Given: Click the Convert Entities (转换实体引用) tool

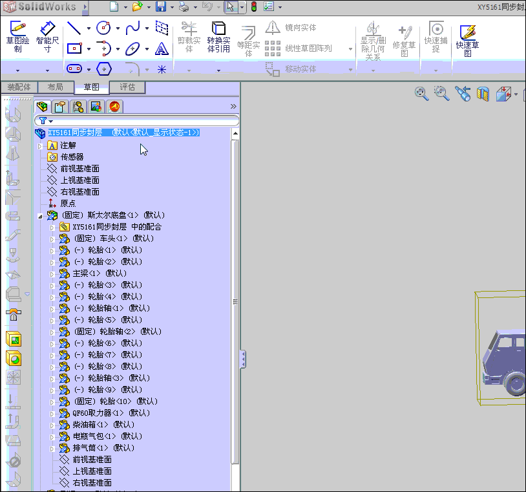Looking at the screenshot, I should pyautogui.click(x=218, y=37).
